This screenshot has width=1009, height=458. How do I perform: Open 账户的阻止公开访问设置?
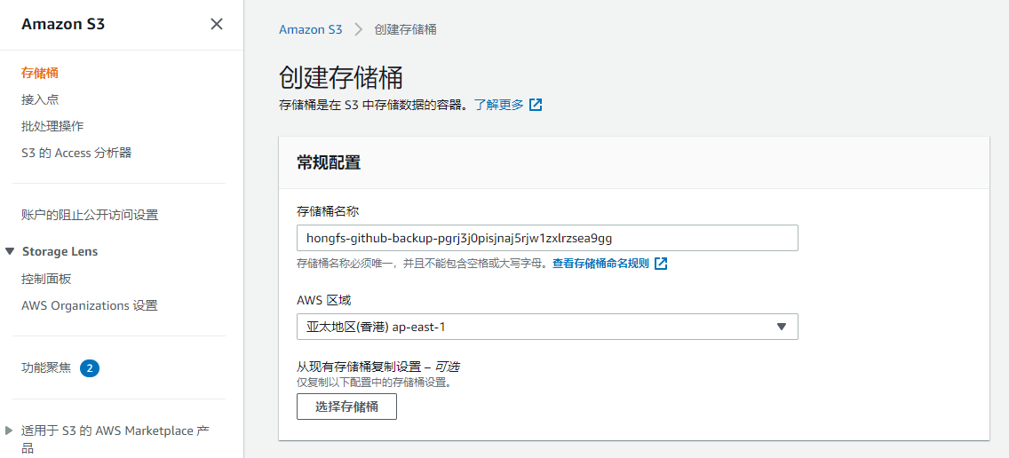[90, 215]
